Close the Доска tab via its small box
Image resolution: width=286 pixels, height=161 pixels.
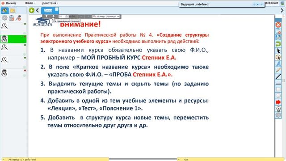(57, 9)
